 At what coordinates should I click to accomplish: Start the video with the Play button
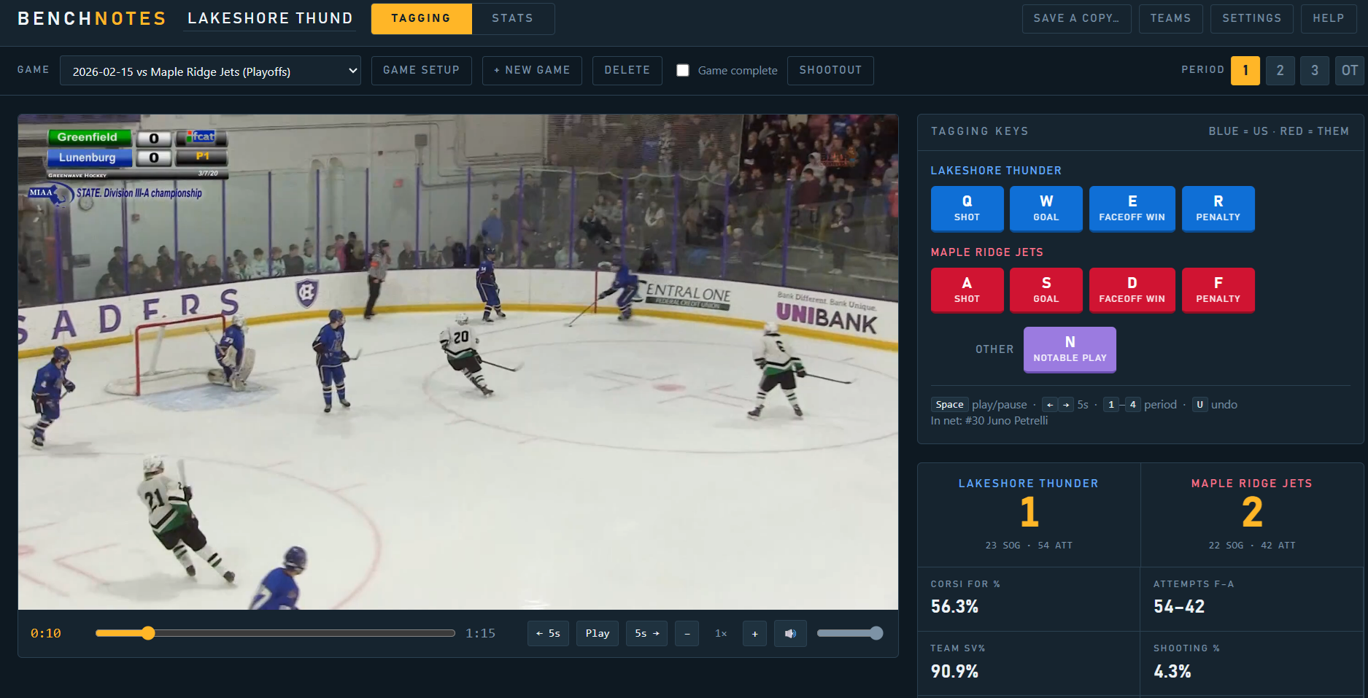coord(598,633)
